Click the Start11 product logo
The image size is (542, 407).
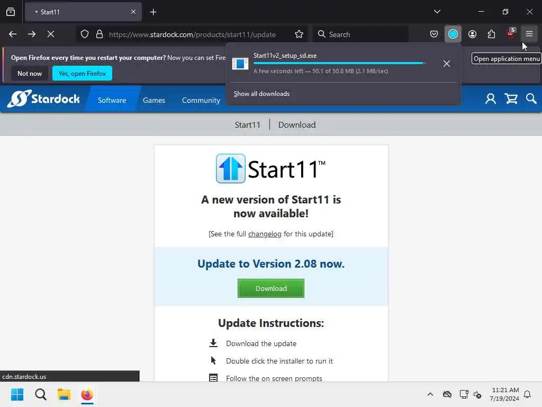coord(270,169)
